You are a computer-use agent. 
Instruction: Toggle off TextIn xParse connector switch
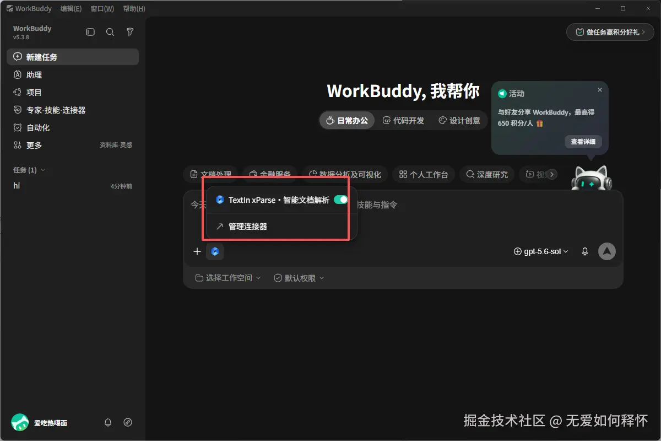point(341,200)
